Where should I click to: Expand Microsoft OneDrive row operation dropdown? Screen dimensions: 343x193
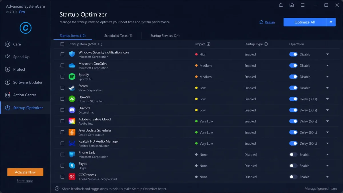328,65
